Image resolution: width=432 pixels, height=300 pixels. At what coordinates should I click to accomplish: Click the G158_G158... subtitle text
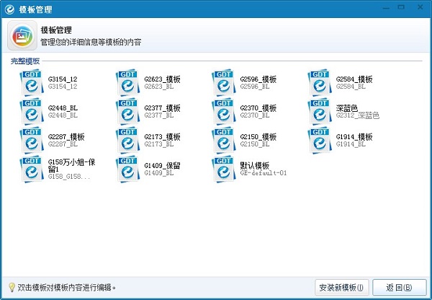(x=69, y=177)
